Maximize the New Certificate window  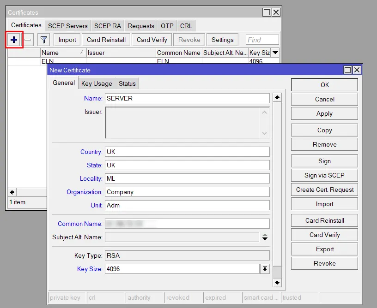pos(347,70)
